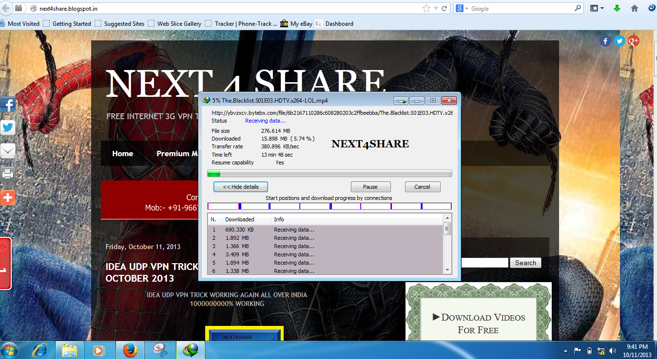Open the Windows Start button
657x359 pixels.
click(x=10, y=350)
